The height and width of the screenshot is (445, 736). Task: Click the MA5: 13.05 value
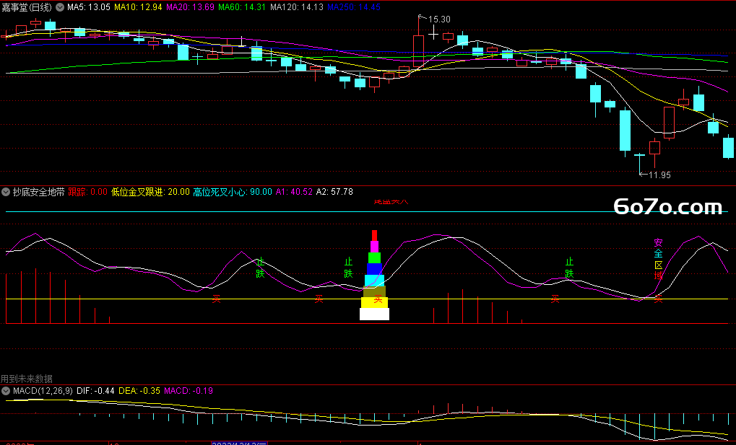pyautogui.click(x=89, y=7)
